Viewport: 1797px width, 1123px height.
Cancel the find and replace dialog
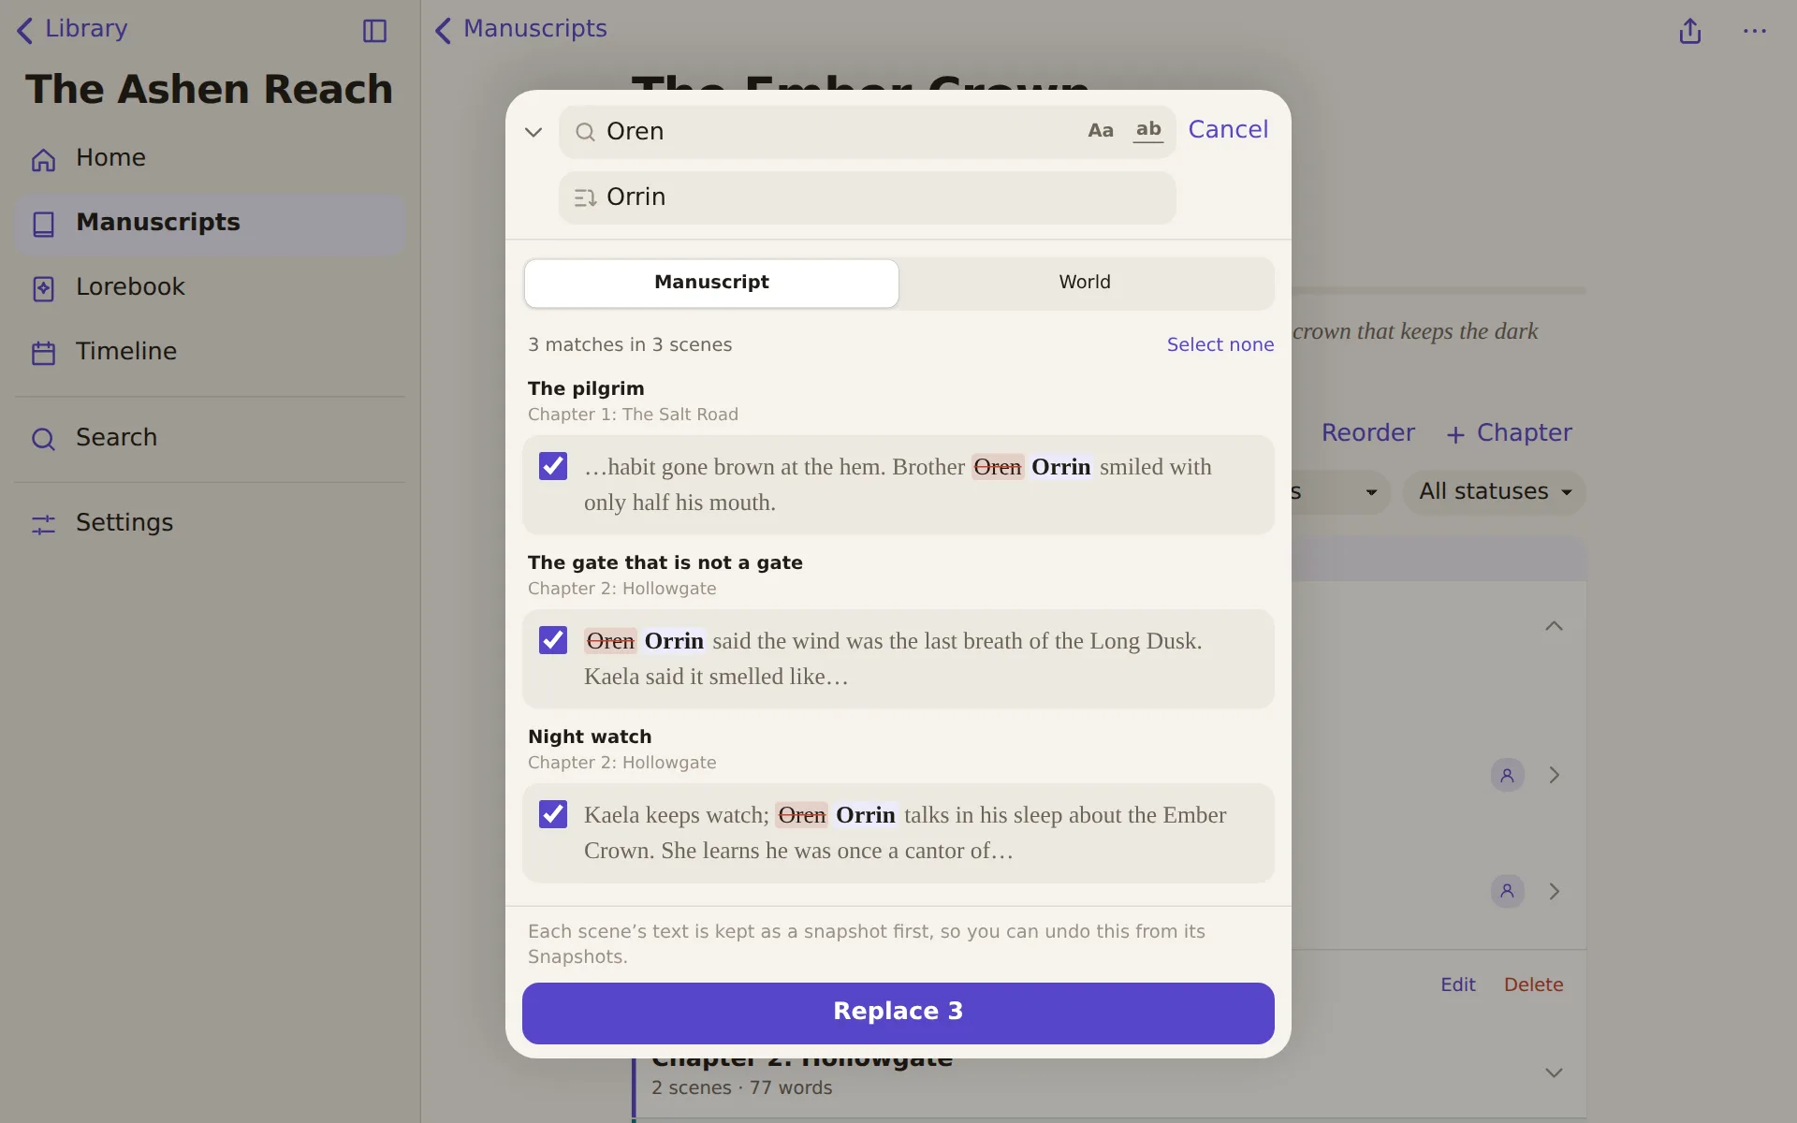[x=1228, y=129]
